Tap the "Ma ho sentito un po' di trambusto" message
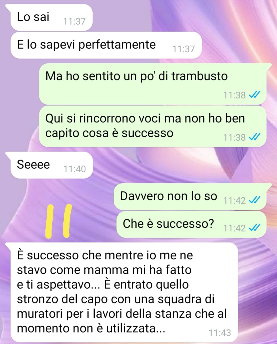 click(x=153, y=84)
